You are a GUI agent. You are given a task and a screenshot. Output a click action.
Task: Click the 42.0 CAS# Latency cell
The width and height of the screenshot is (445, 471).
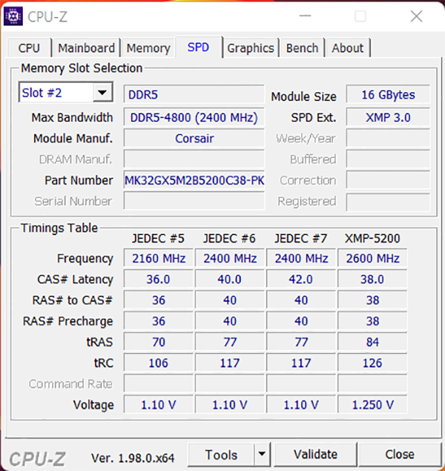301,279
